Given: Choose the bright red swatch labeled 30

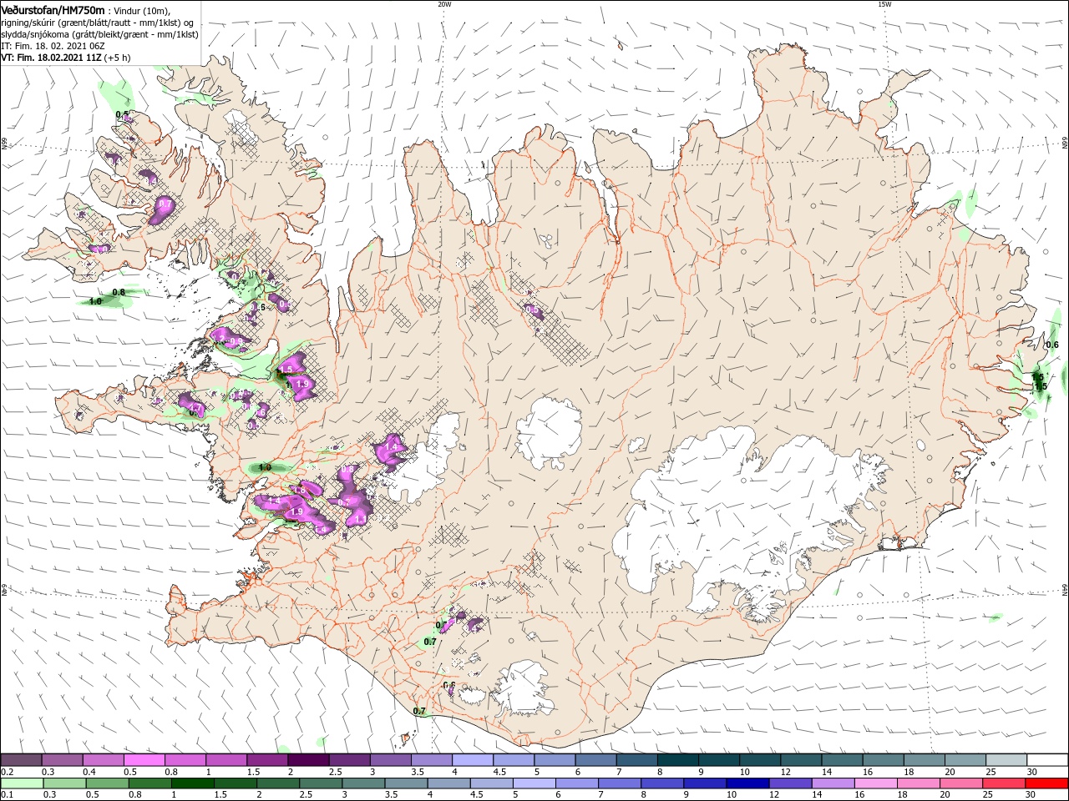Looking at the screenshot, I should [x=1047, y=783].
